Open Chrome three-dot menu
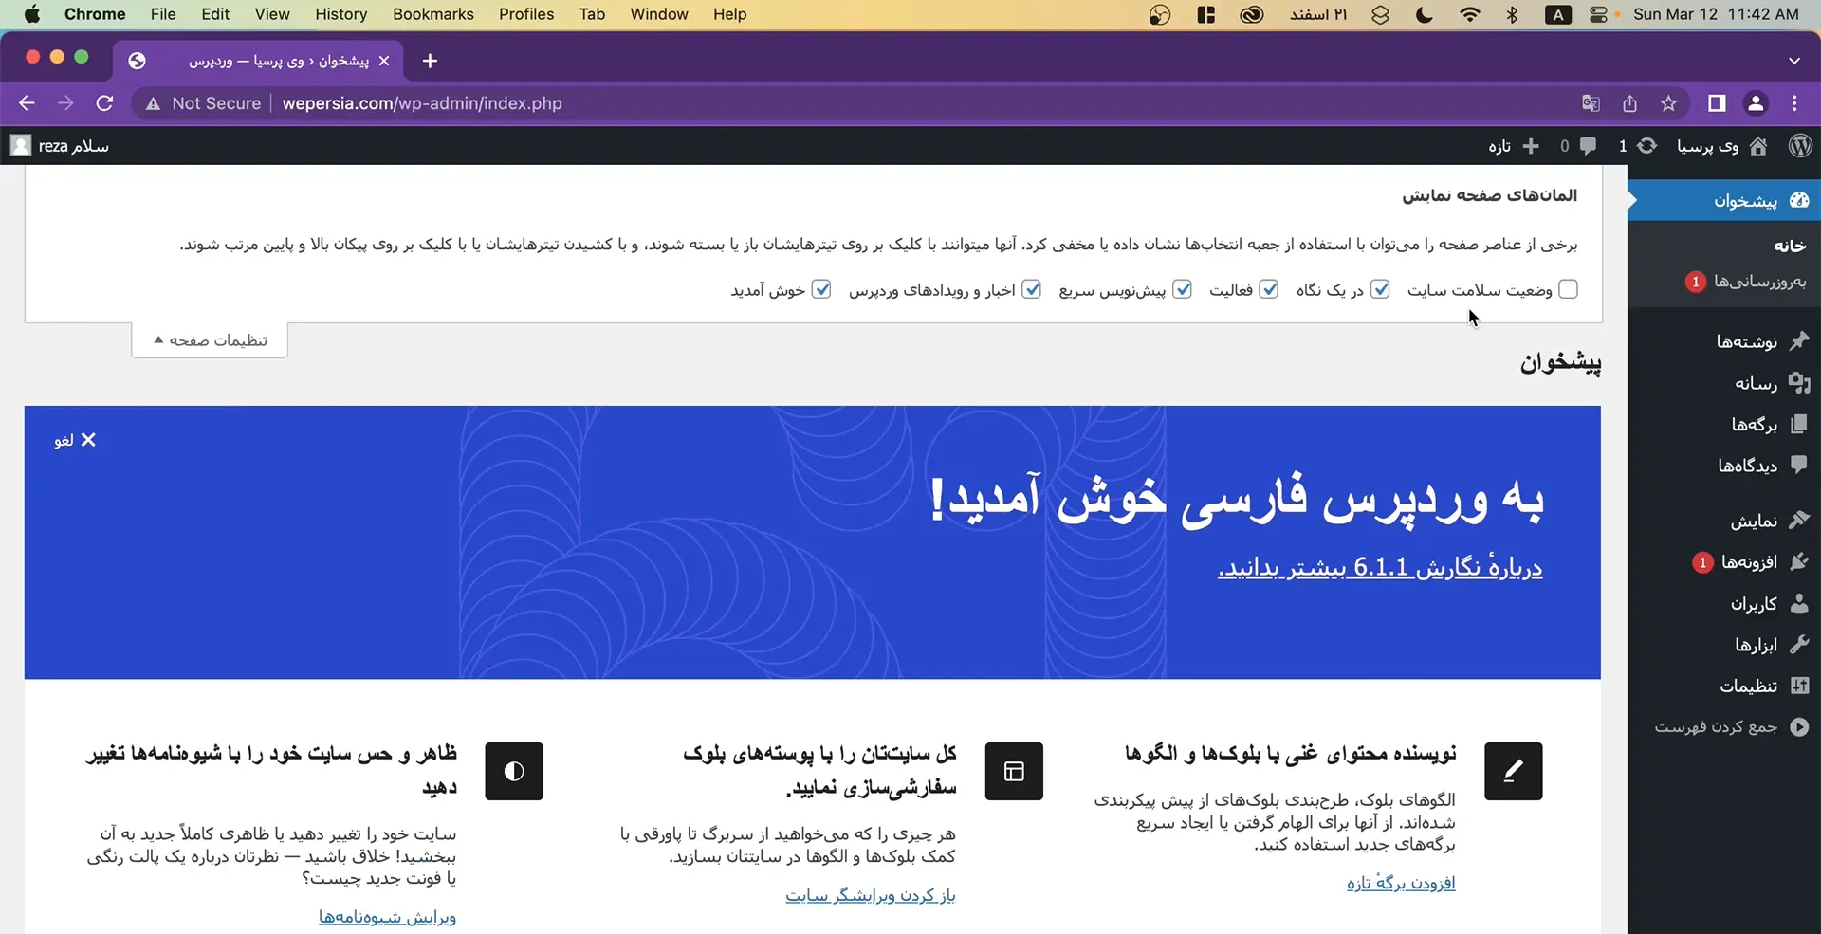Viewport: 1821px width, 934px height. (x=1794, y=103)
